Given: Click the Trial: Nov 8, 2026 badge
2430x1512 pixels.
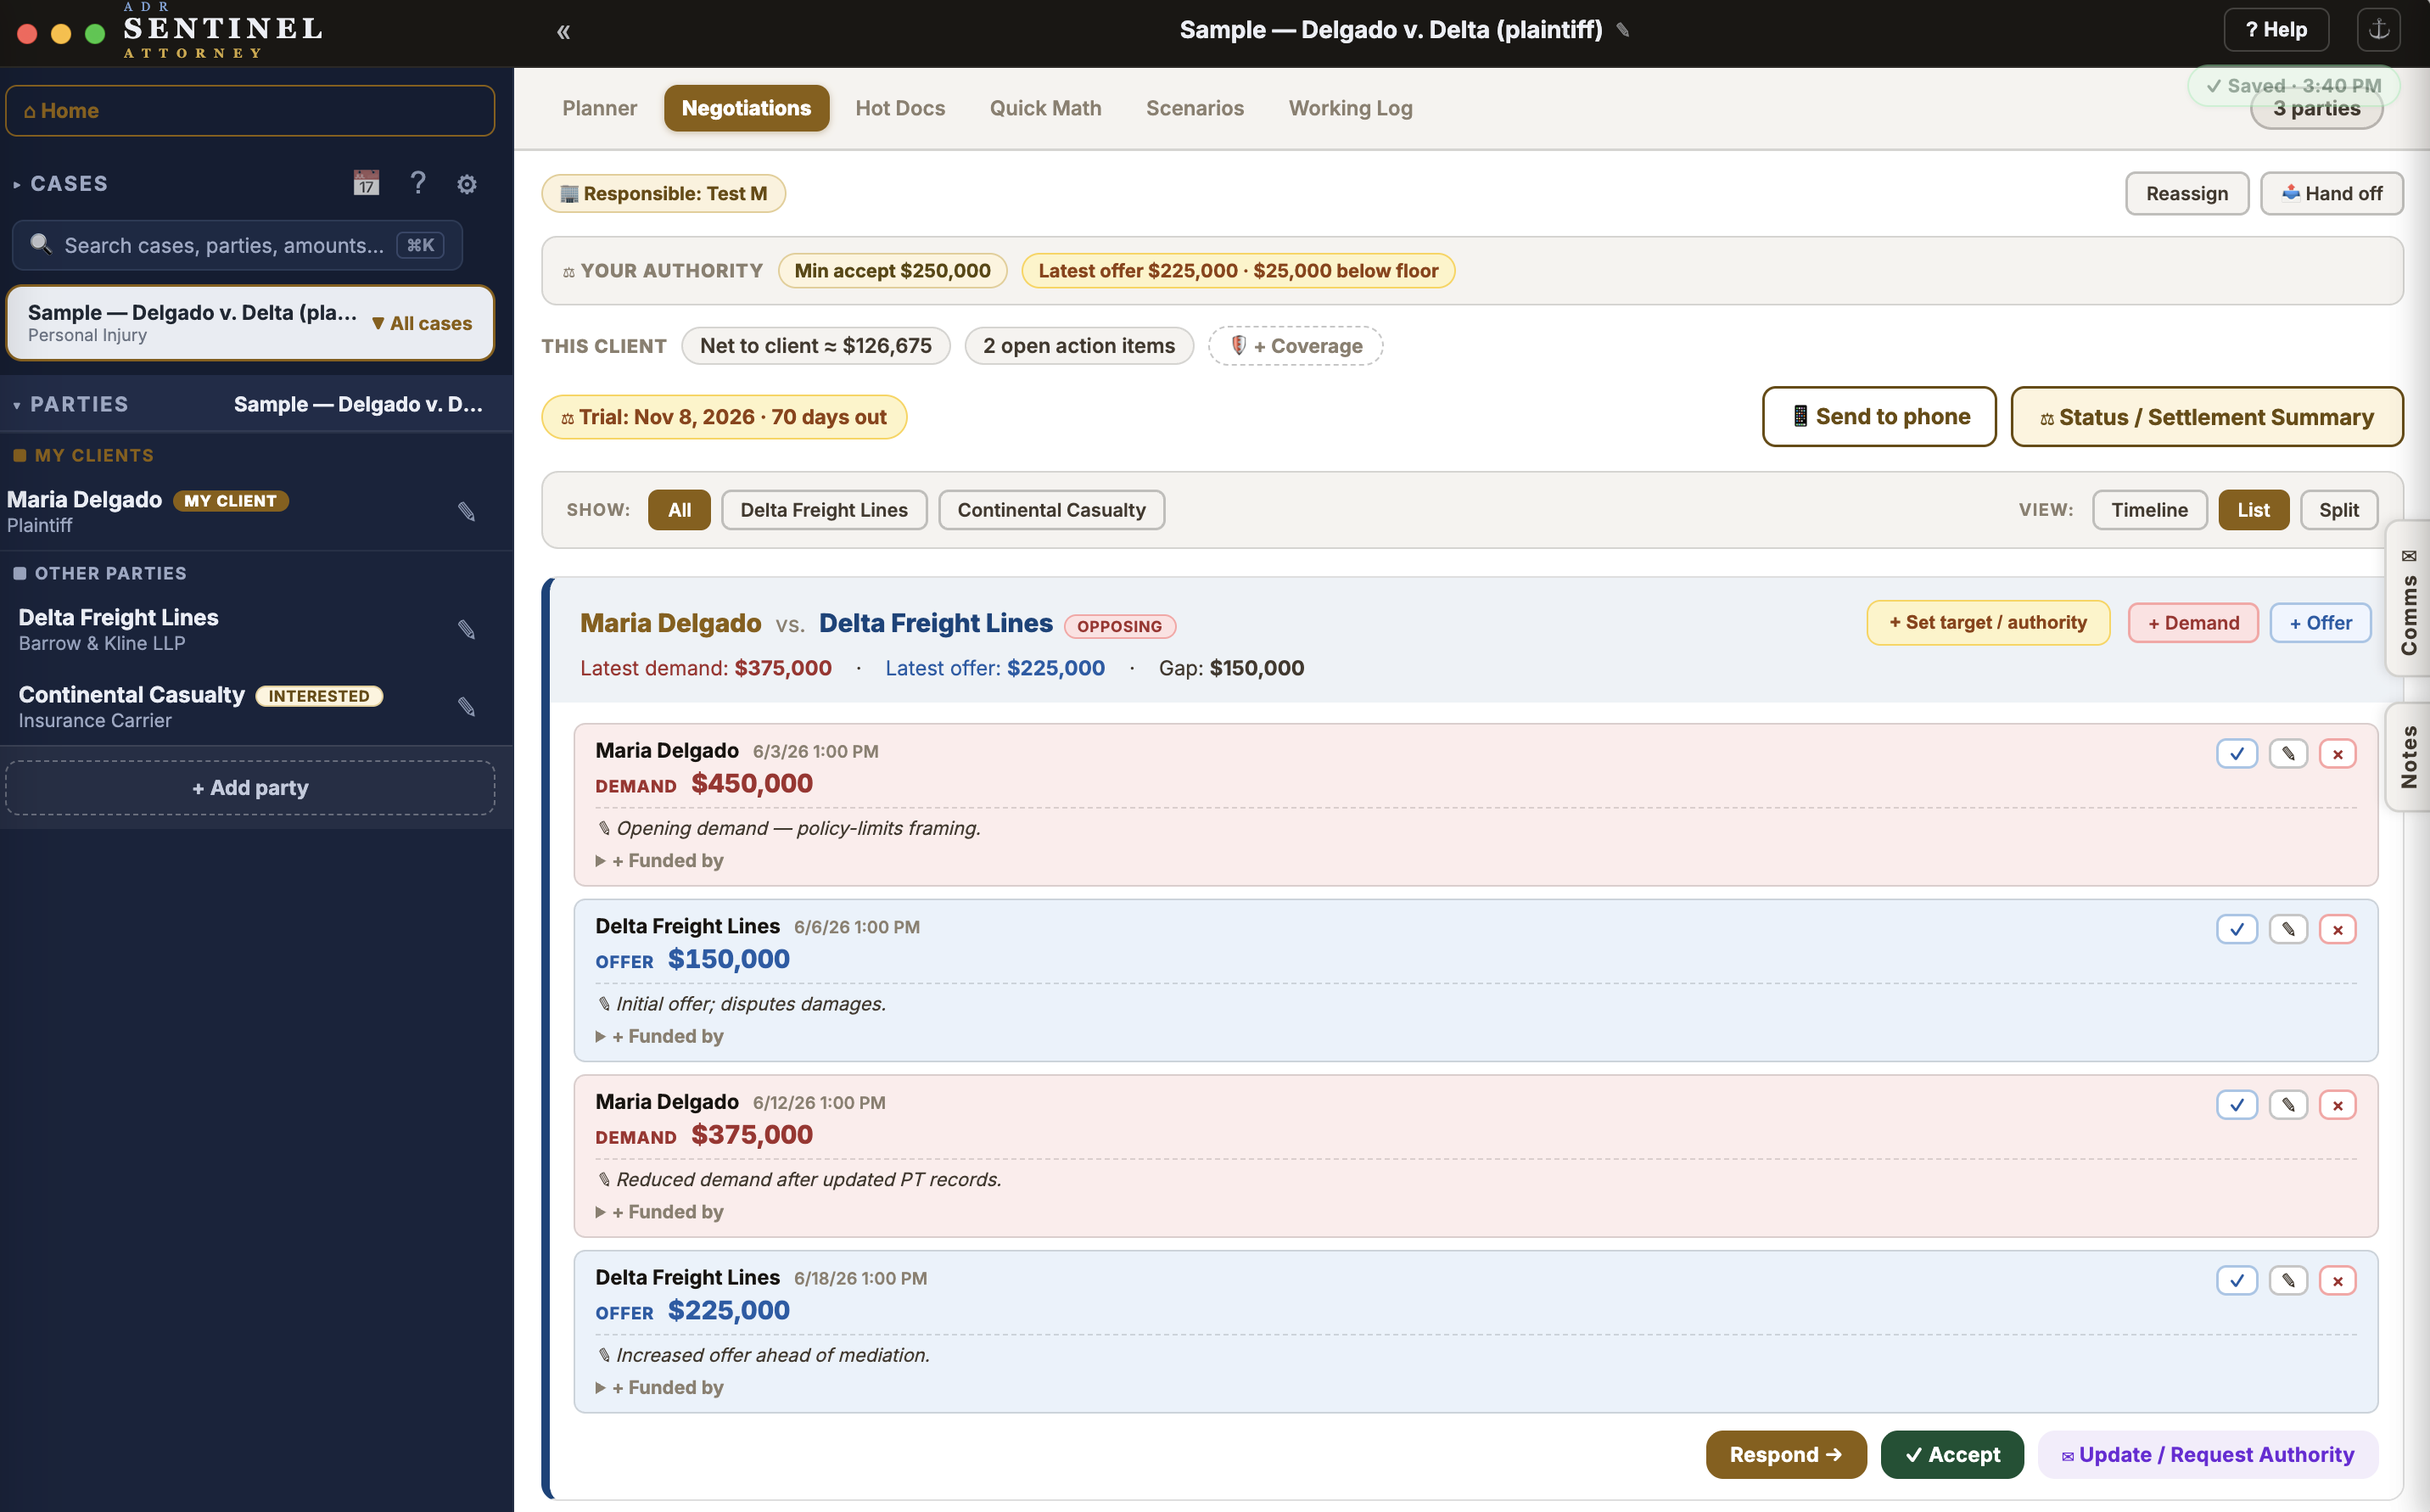Looking at the screenshot, I should [x=724, y=417].
